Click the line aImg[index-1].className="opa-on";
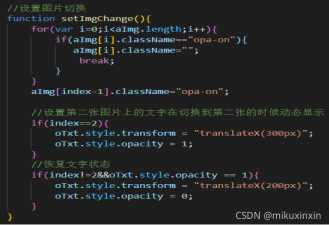Image resolution: width=329 pixels, height=225 pixels. [x=130, y=91]
